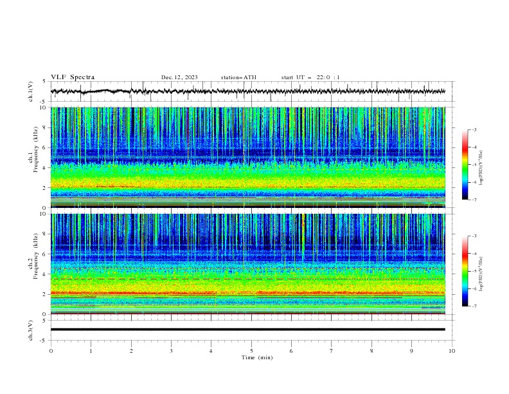Click the ch.3 flat black trace
The height and width of the screenshot is (394, 509).
pos(248,330)
